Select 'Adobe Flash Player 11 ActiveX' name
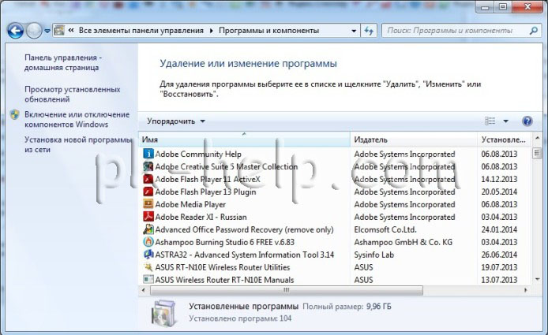 point(208,179)
